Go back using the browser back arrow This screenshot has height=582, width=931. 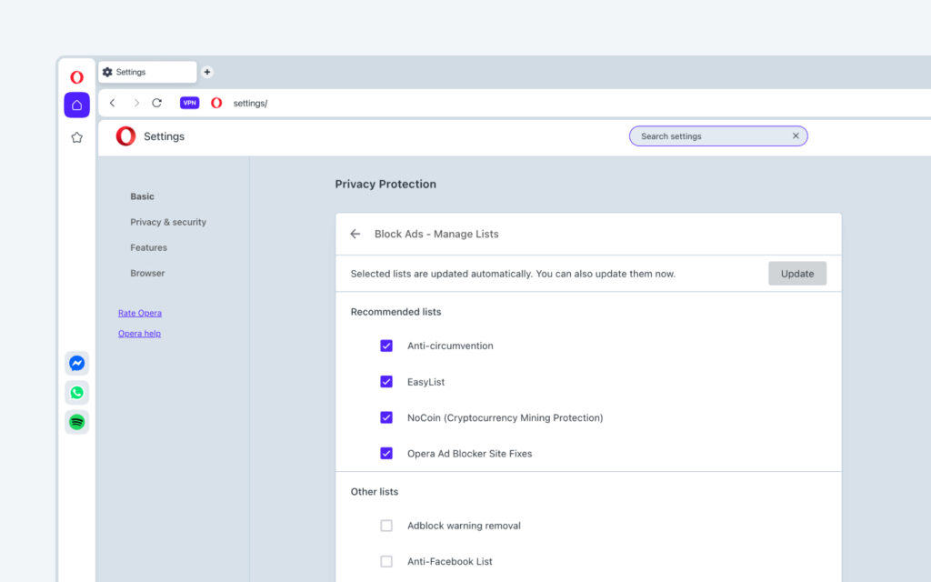tap(112, 103)
